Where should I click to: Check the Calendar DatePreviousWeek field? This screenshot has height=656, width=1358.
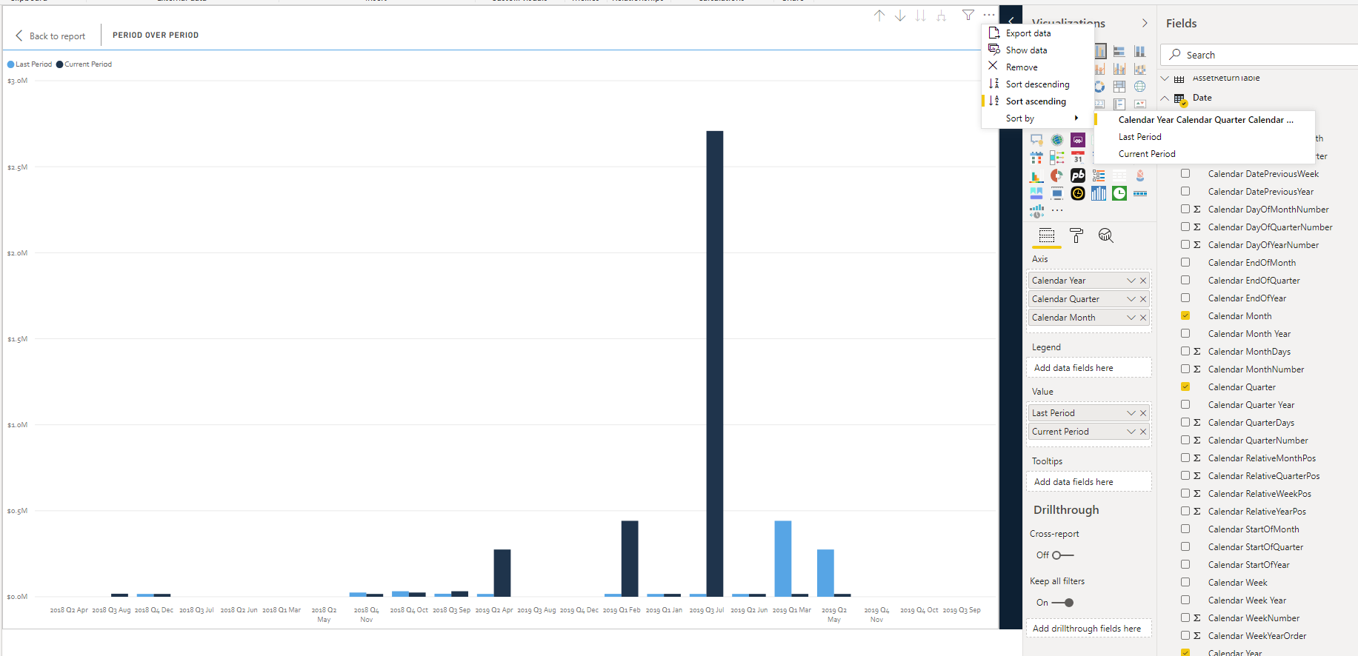1185,173
